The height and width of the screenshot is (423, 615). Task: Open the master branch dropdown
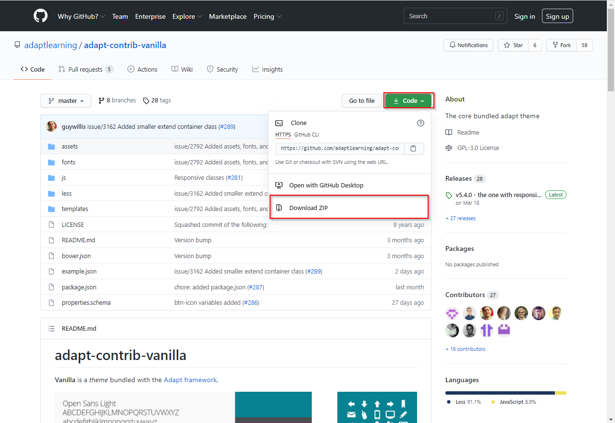66,100
